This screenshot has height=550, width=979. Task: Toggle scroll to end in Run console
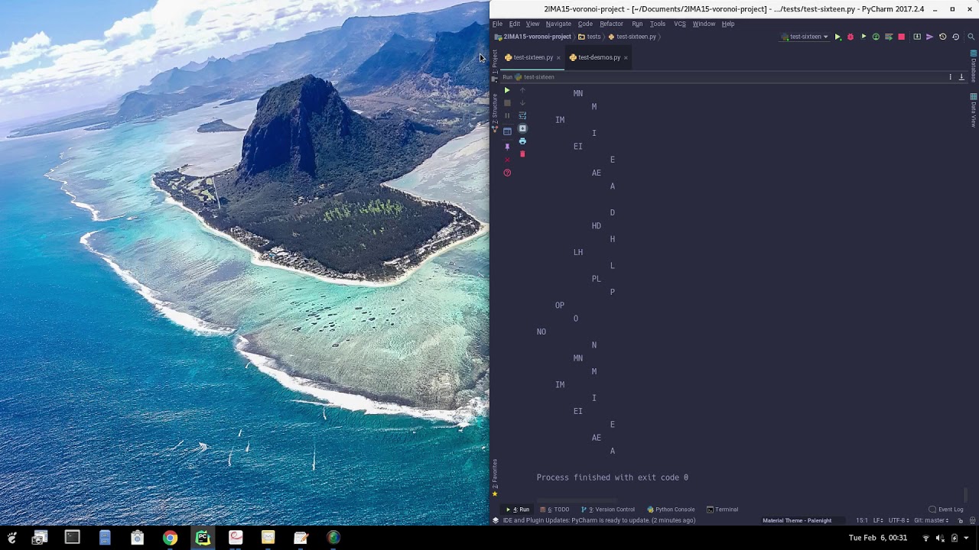pos(522,128)
